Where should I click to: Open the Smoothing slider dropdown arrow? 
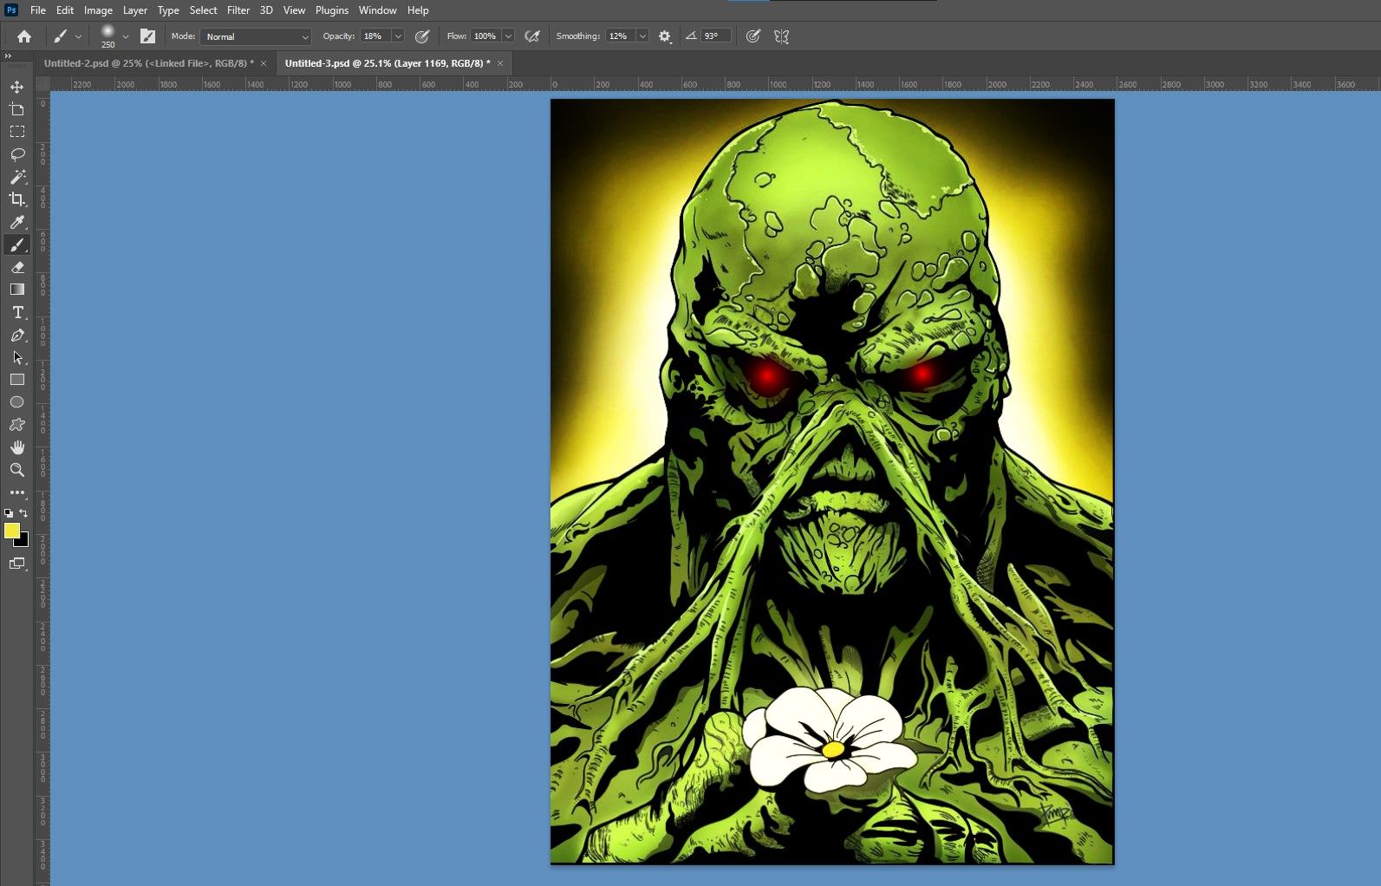[x=642, y=36]
